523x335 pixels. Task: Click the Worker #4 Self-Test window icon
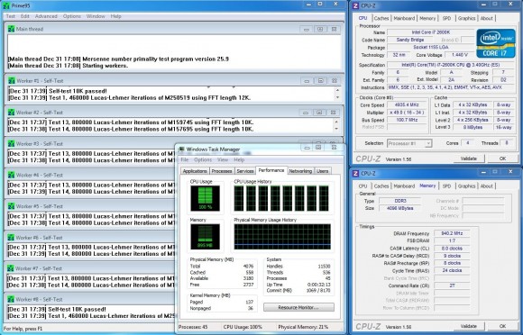[x=12, y=175]
